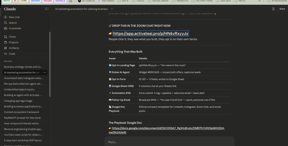Open 5 step start workshop SOP chat
Screen dimensions: 288x146
point(23,140)
